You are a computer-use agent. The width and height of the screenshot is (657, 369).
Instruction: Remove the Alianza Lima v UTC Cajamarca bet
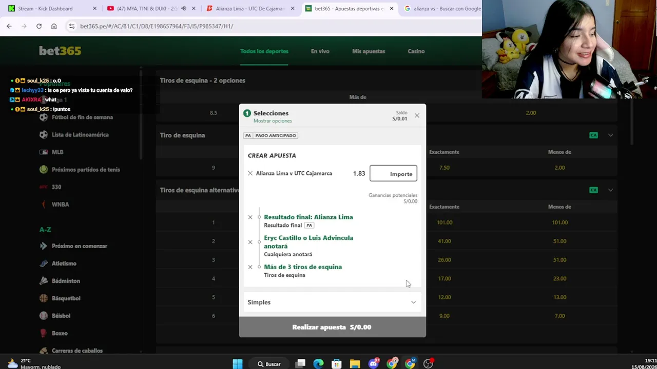tap(250, 173)
